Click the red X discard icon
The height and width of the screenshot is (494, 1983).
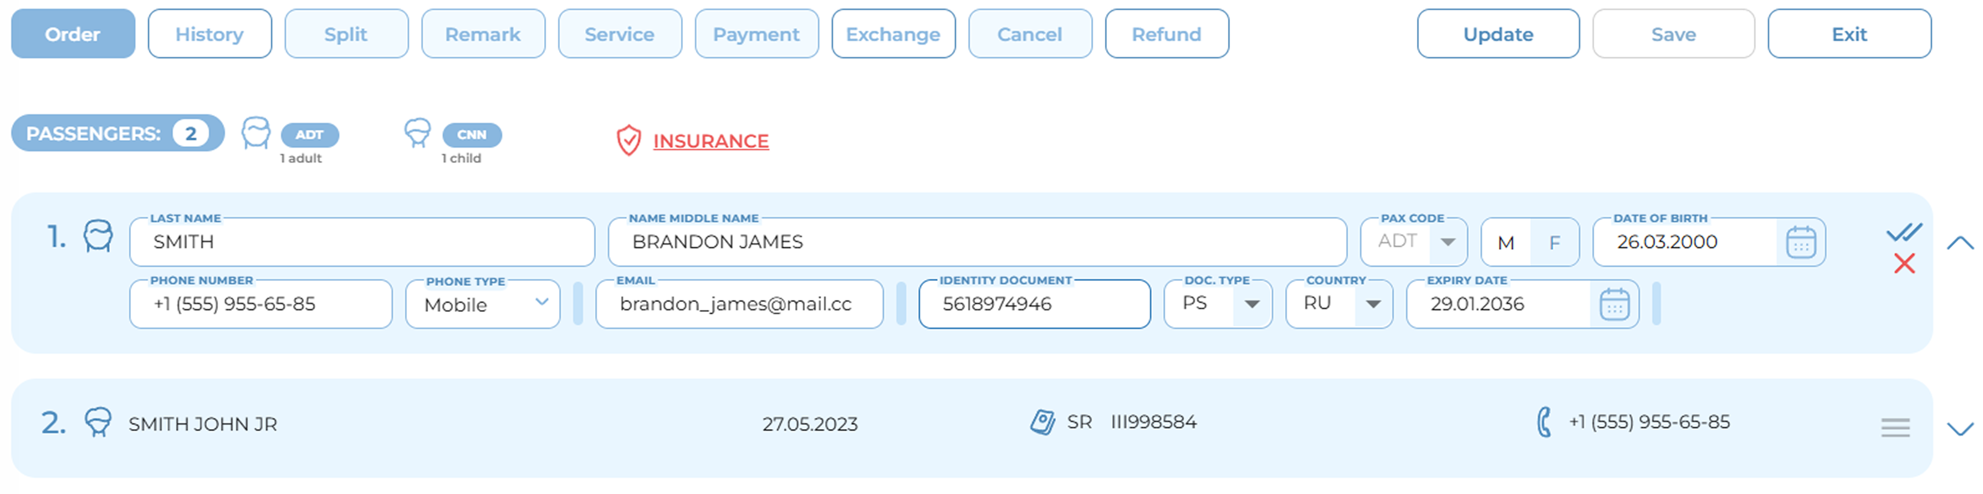click(x=1904, y=264)
